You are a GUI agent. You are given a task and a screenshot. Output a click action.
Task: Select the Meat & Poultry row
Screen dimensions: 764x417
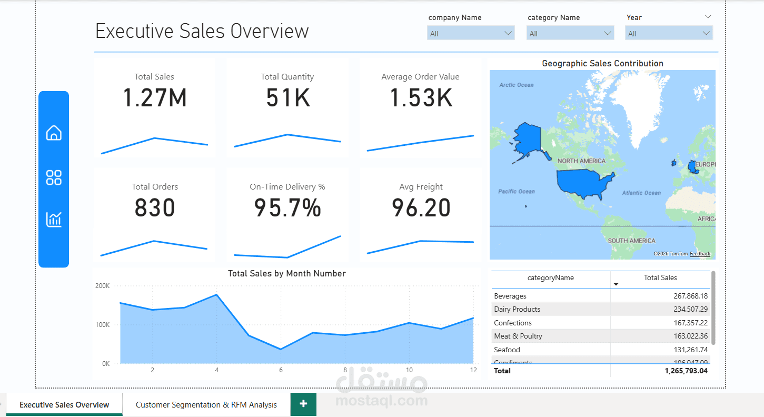[601, 336]
